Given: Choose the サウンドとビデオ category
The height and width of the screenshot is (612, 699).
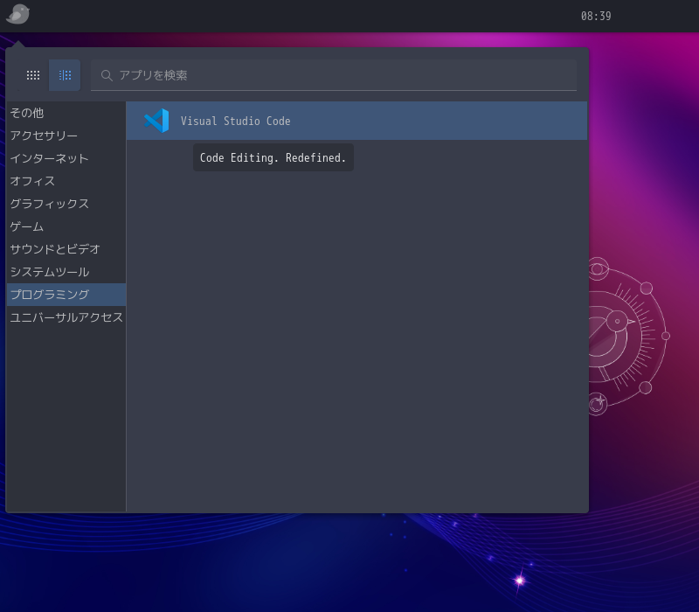Looking at the screenshot, I should coord(66,249).
